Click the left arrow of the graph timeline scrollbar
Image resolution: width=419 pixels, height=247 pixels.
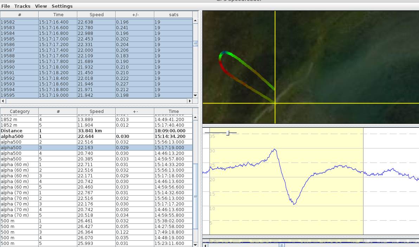tap(206, 245)
